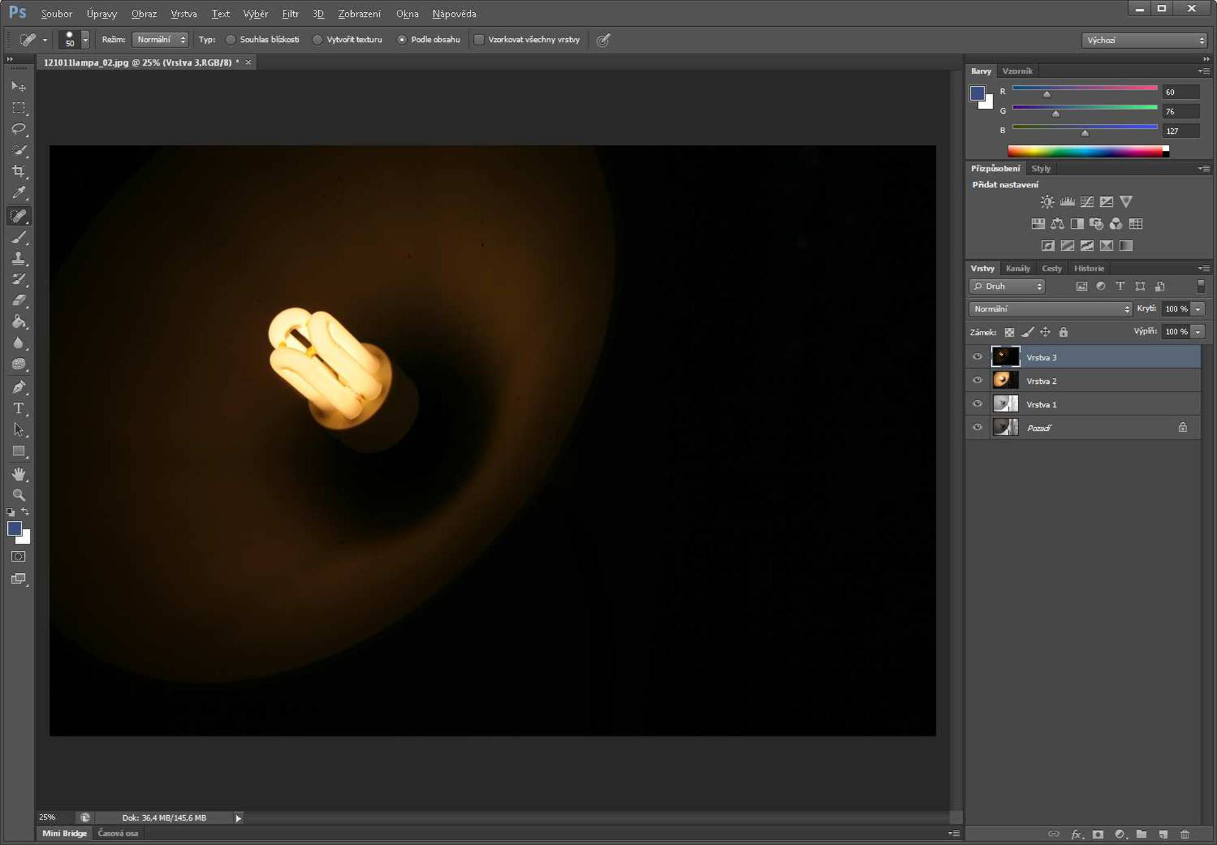Viewport: 1217px width, 845px height.
Task: Click the foreground color swatch in toolbar
Action: pos(14,528)
